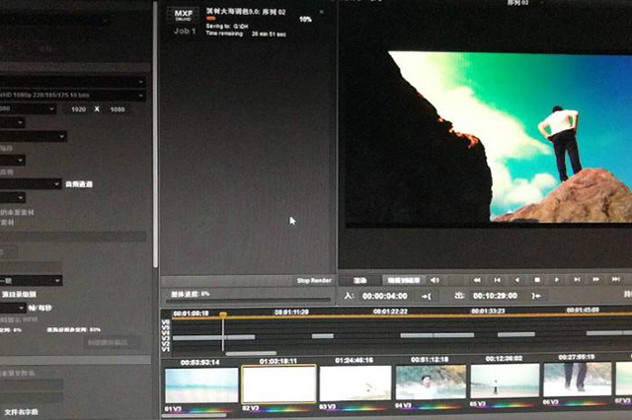
Task: Click the Play reverse transport icon
Action: (518, 280)
